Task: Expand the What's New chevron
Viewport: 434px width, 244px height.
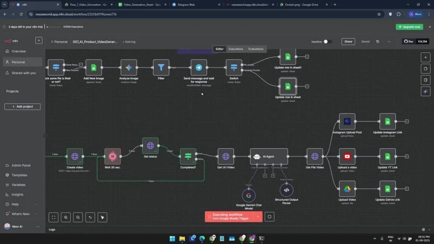Action: (x=36, y=214)
